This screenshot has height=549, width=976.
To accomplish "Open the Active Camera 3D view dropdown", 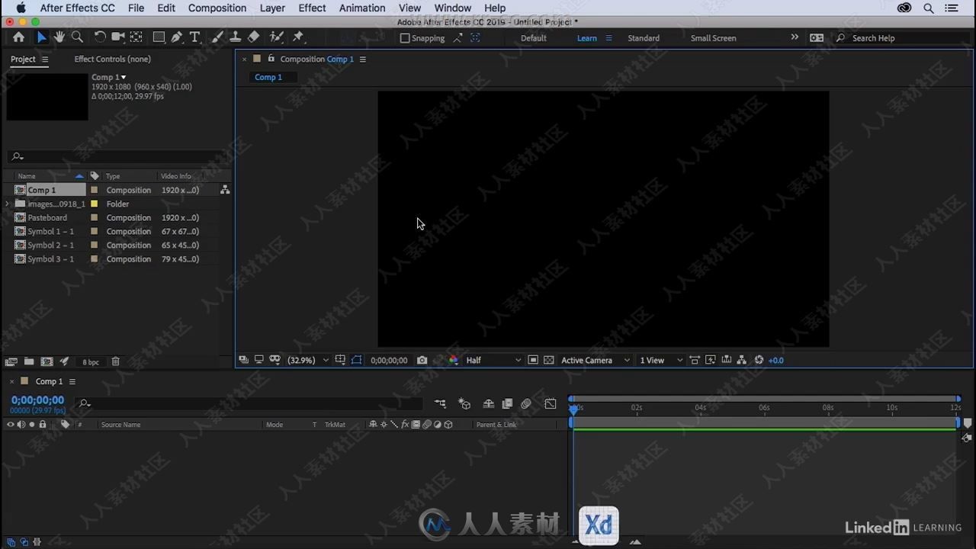I will click(596, 360).
